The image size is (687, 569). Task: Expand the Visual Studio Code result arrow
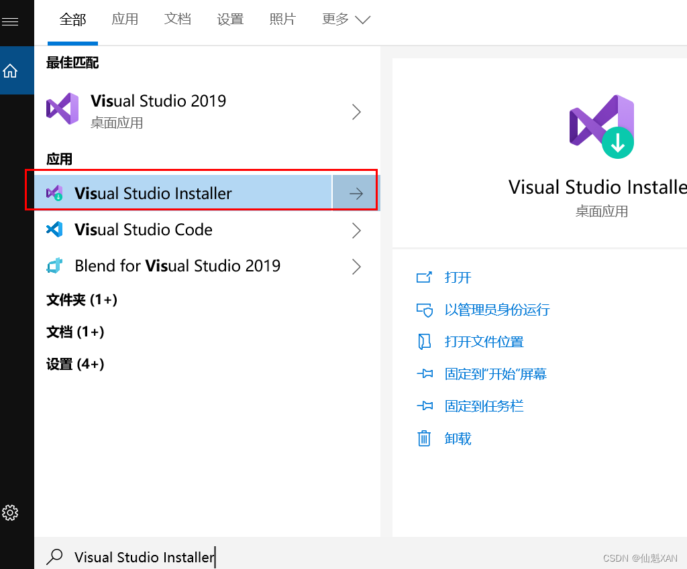[x=356, y=231]
